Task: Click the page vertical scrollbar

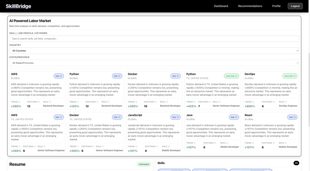Action: (309, 90)
